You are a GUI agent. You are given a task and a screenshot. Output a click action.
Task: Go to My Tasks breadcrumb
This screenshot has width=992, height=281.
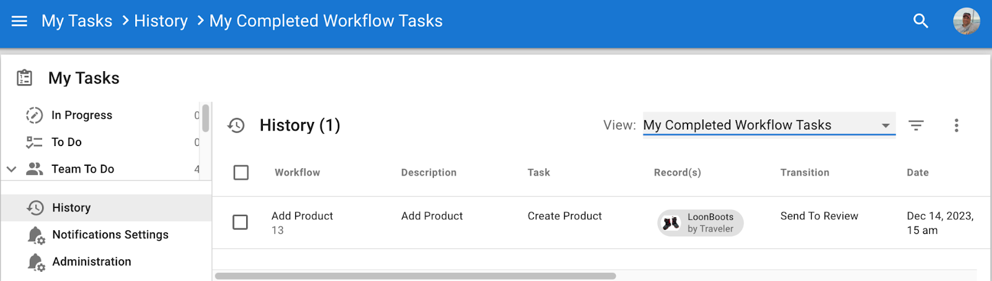(77, 21)
